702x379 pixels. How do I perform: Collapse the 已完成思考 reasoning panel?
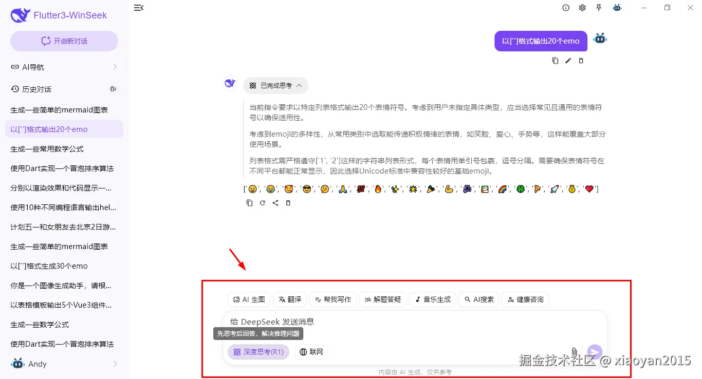tap(275, 85)
